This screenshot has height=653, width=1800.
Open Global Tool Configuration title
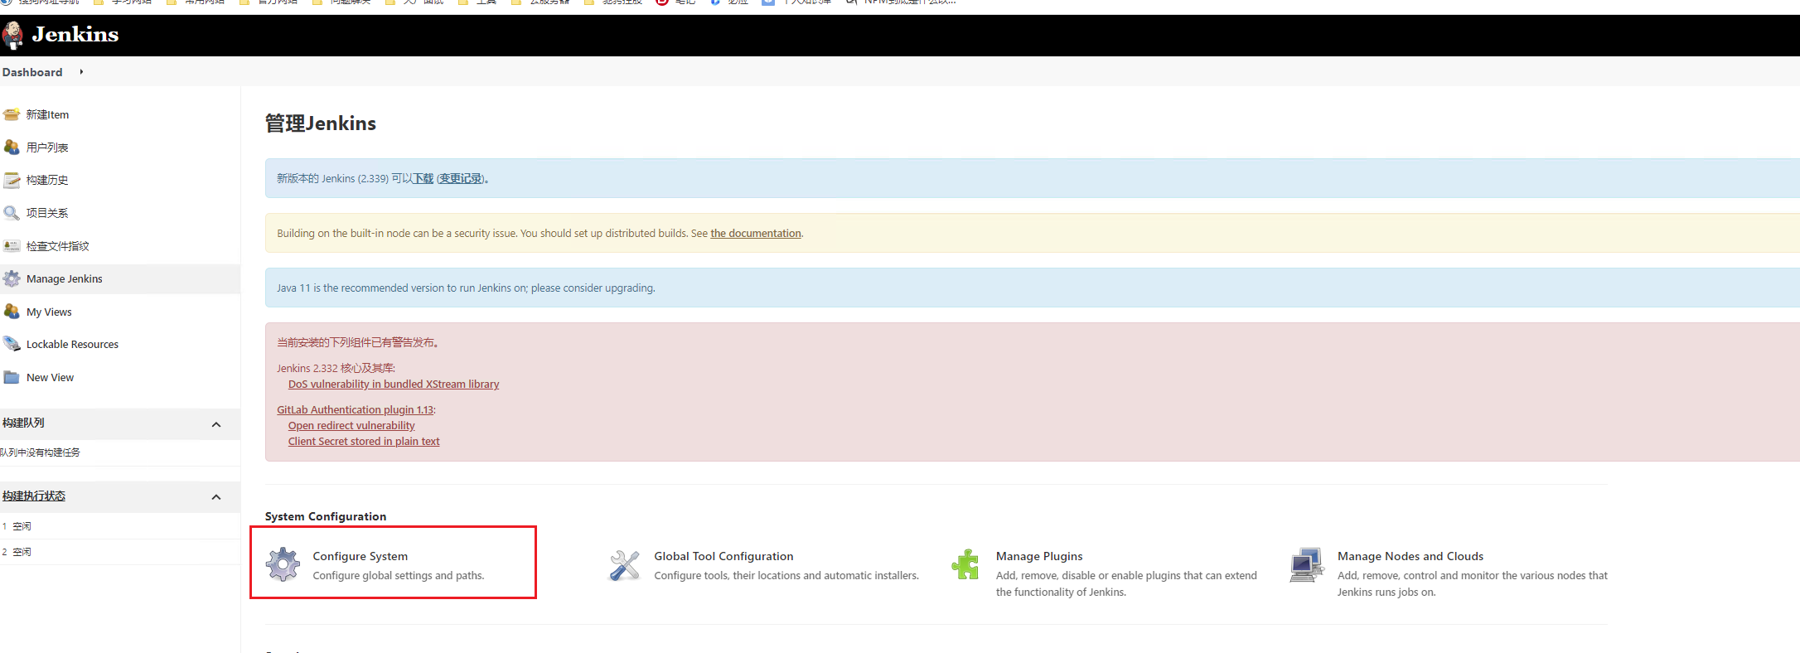723,556
